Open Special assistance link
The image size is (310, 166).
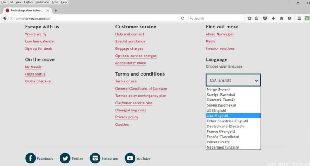click(130, 42)
